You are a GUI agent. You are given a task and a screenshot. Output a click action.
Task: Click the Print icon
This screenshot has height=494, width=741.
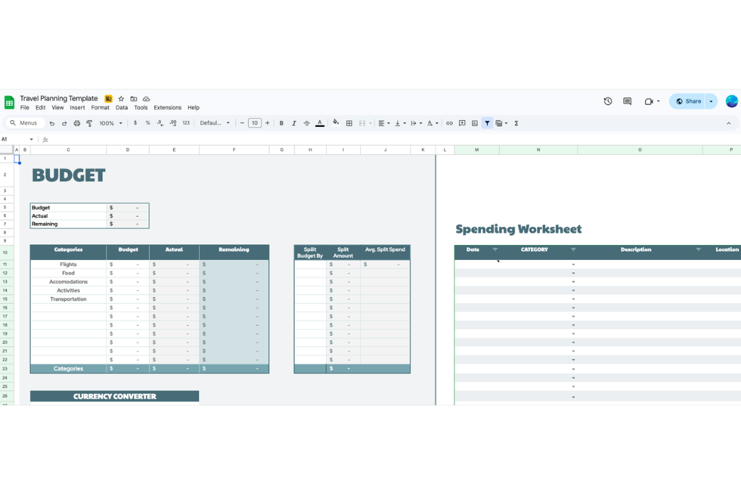[77, 123]
